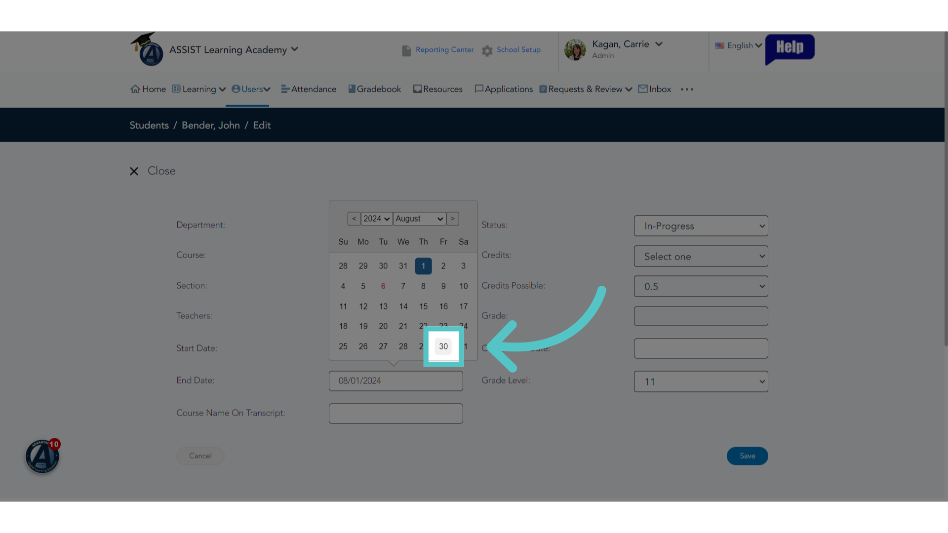
Task: Open the Applications page
Action: 504,89
